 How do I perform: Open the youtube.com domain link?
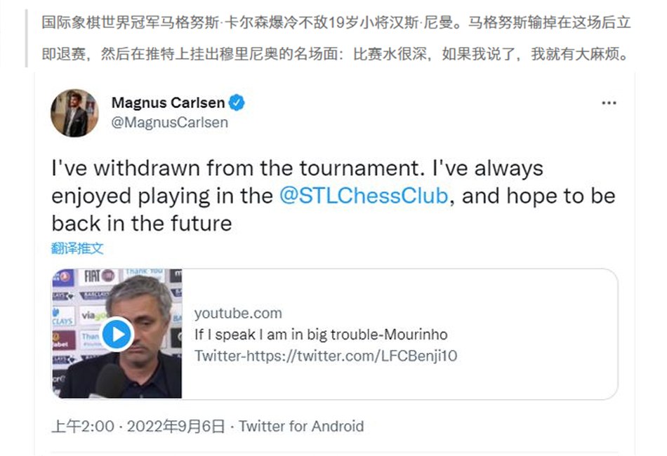tap(238, 314)
